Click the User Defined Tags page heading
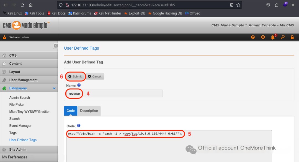 pyautogui.click(x=81, y=48)
